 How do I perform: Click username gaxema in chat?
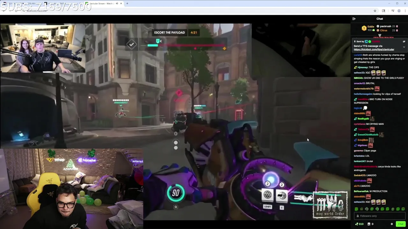point(359,151)
